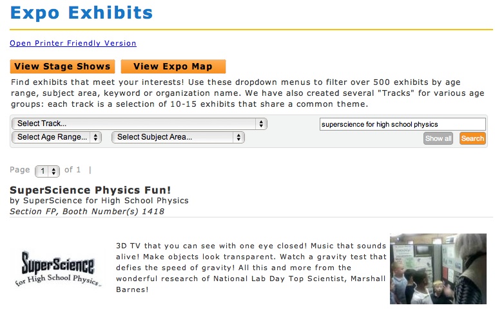Open the exhibit photo thumbnail with children
495x312 pixels.
click(438, 269)
